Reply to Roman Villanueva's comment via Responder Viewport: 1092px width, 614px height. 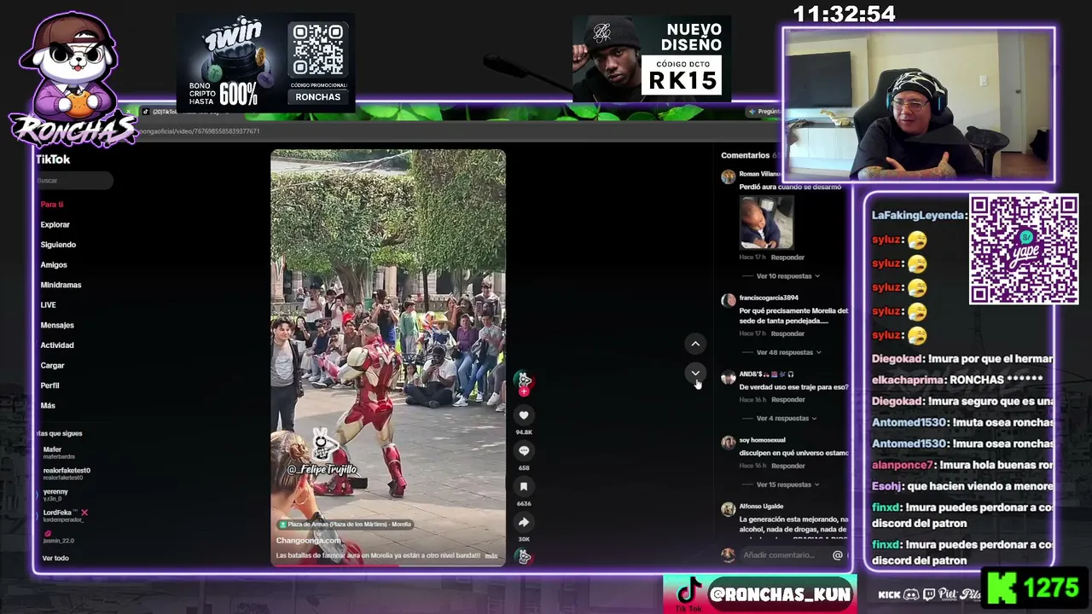[787, 258]
